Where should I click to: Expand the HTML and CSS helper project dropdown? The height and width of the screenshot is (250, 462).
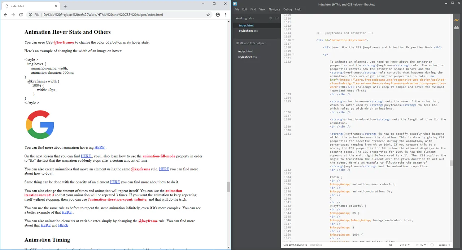click(x=251, y=43)
